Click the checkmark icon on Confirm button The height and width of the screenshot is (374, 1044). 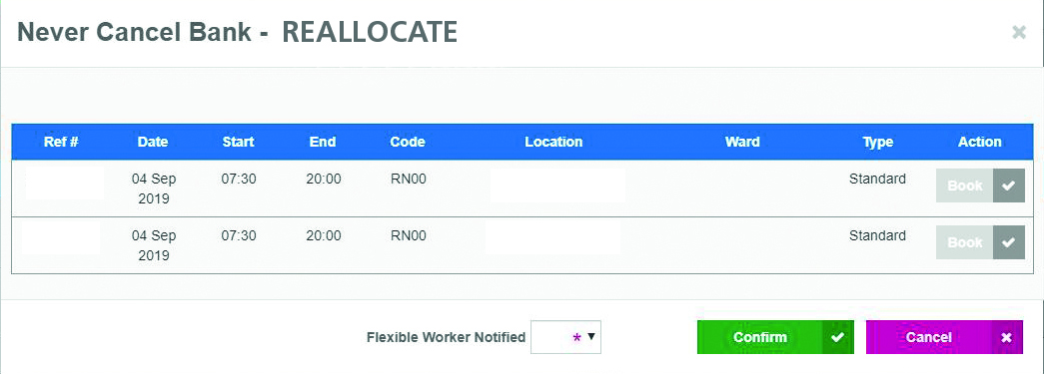(x=837, y=337)
